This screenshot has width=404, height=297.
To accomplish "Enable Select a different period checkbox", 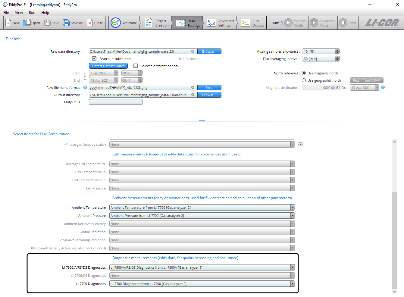I will [136, 66].
